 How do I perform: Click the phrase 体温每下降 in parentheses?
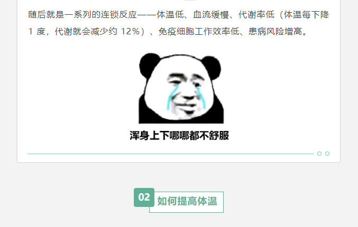(306, 15)
